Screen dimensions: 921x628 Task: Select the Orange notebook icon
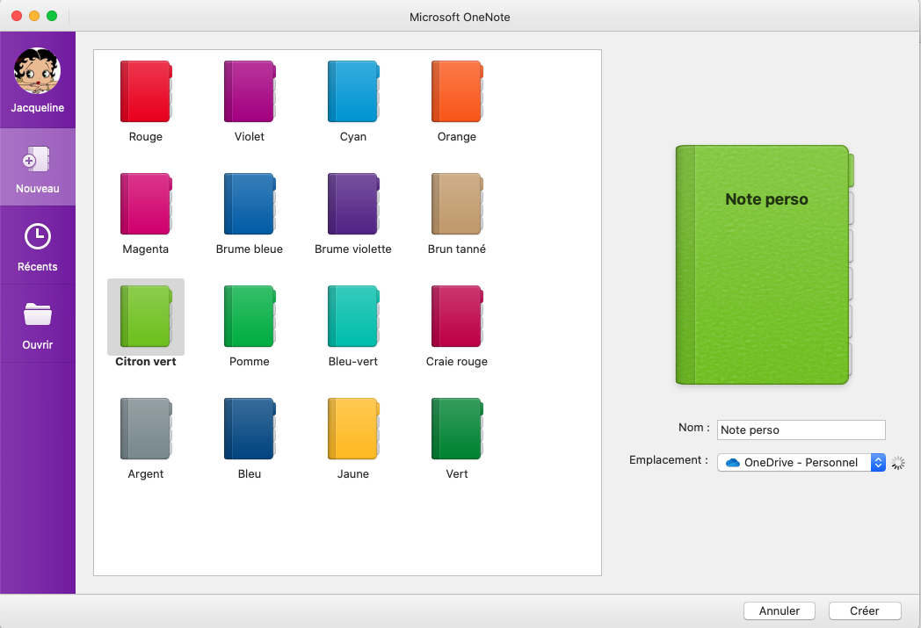pos(457,92)
